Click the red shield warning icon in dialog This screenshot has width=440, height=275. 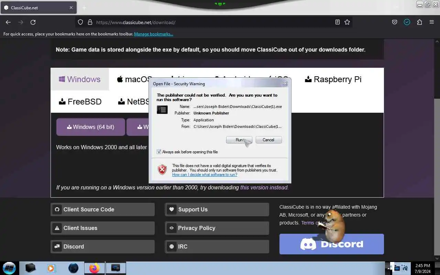coord(162,169)
